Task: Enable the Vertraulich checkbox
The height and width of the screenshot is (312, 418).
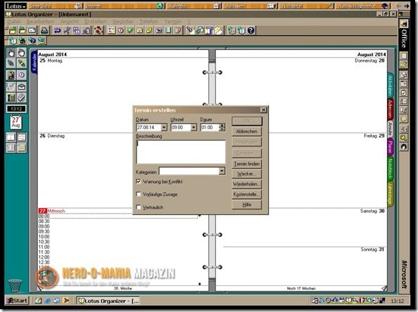Action: coord(139,207)
